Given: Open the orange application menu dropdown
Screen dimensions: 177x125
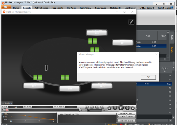Looking at the screenshot, I should pyautogui.click(x=6, y=7).
